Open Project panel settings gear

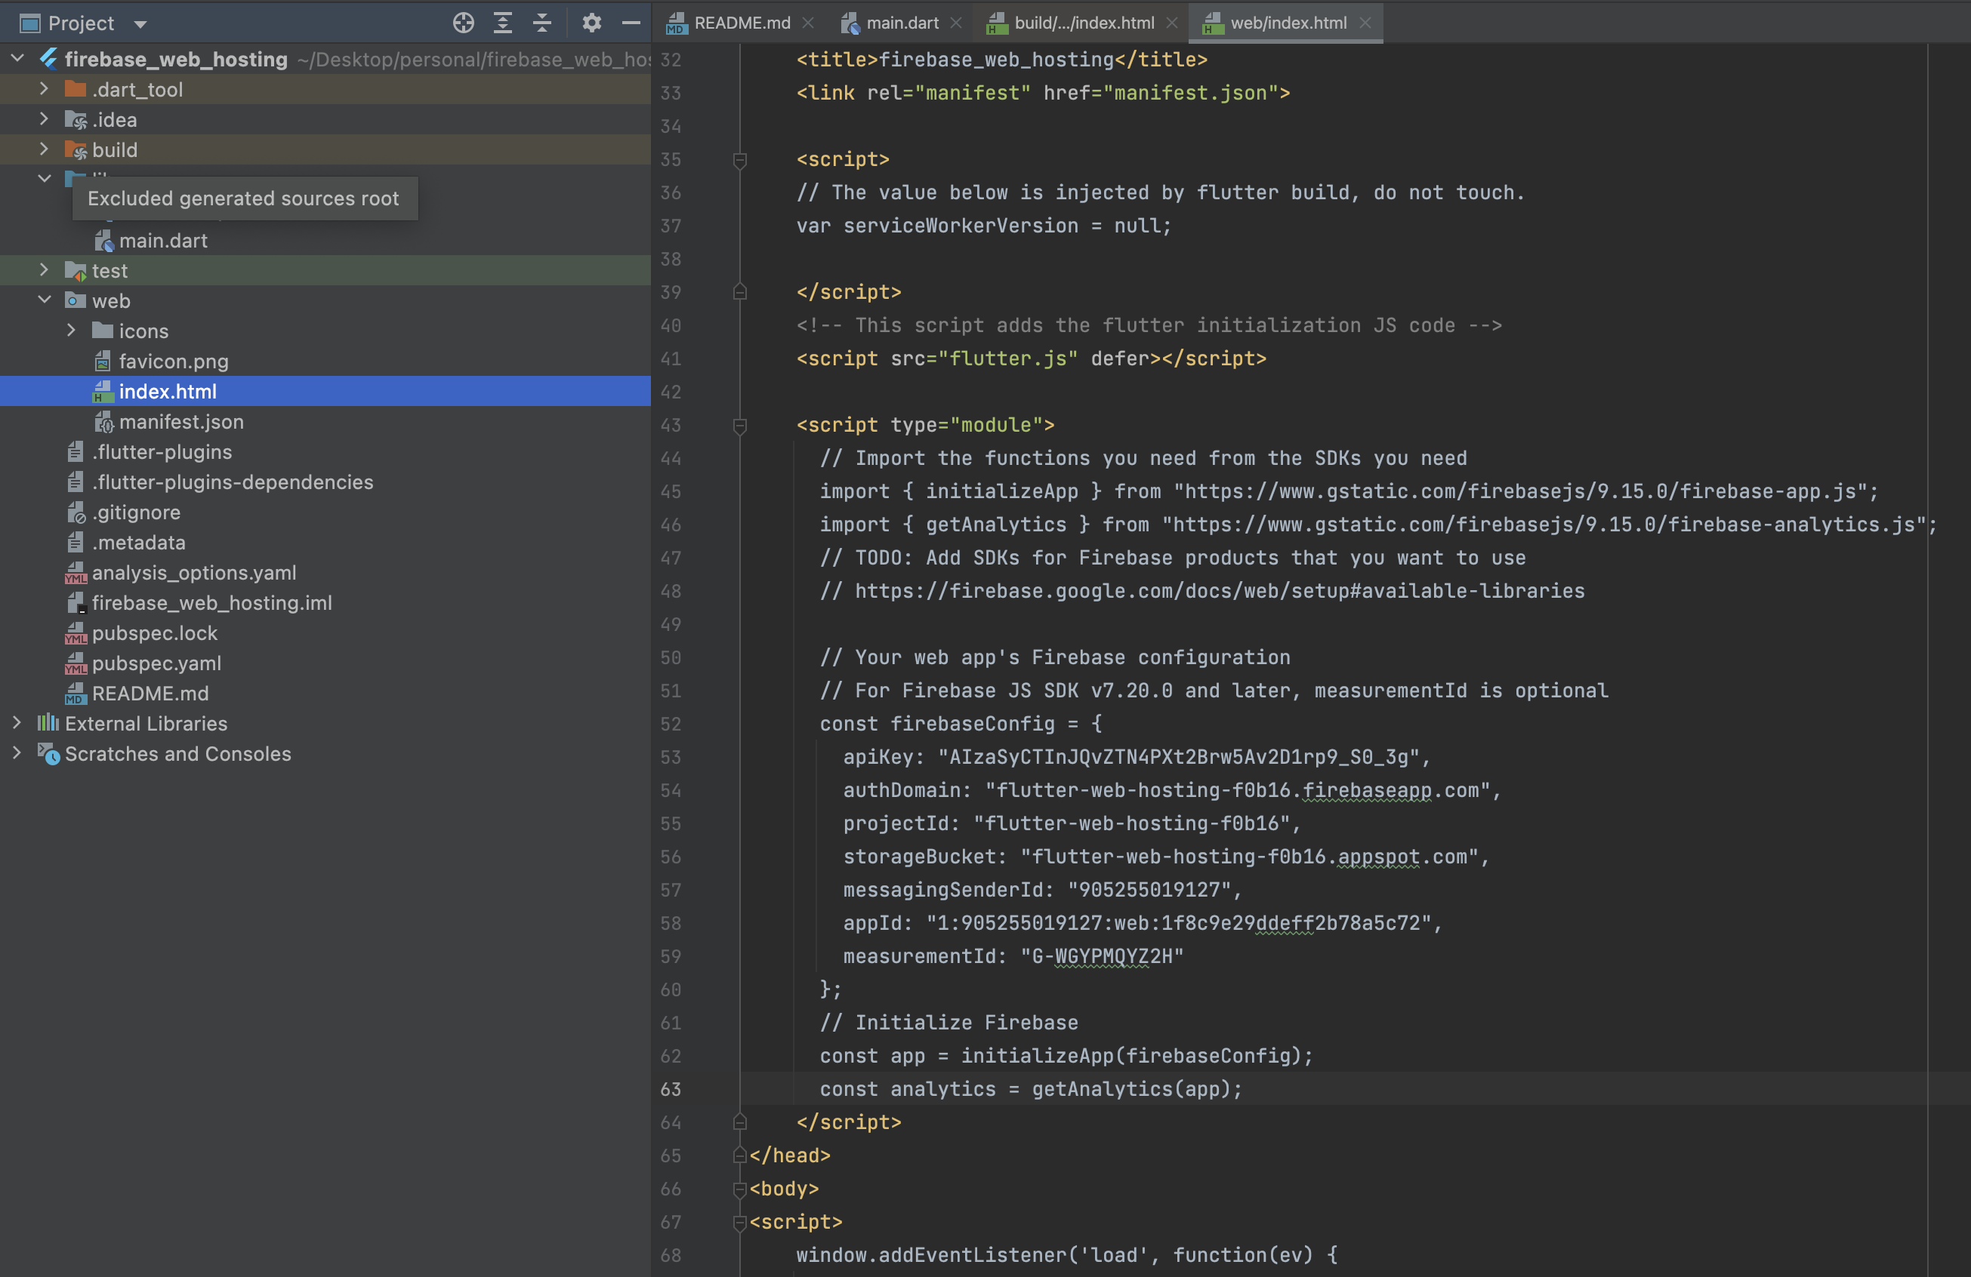coord(591,23)
